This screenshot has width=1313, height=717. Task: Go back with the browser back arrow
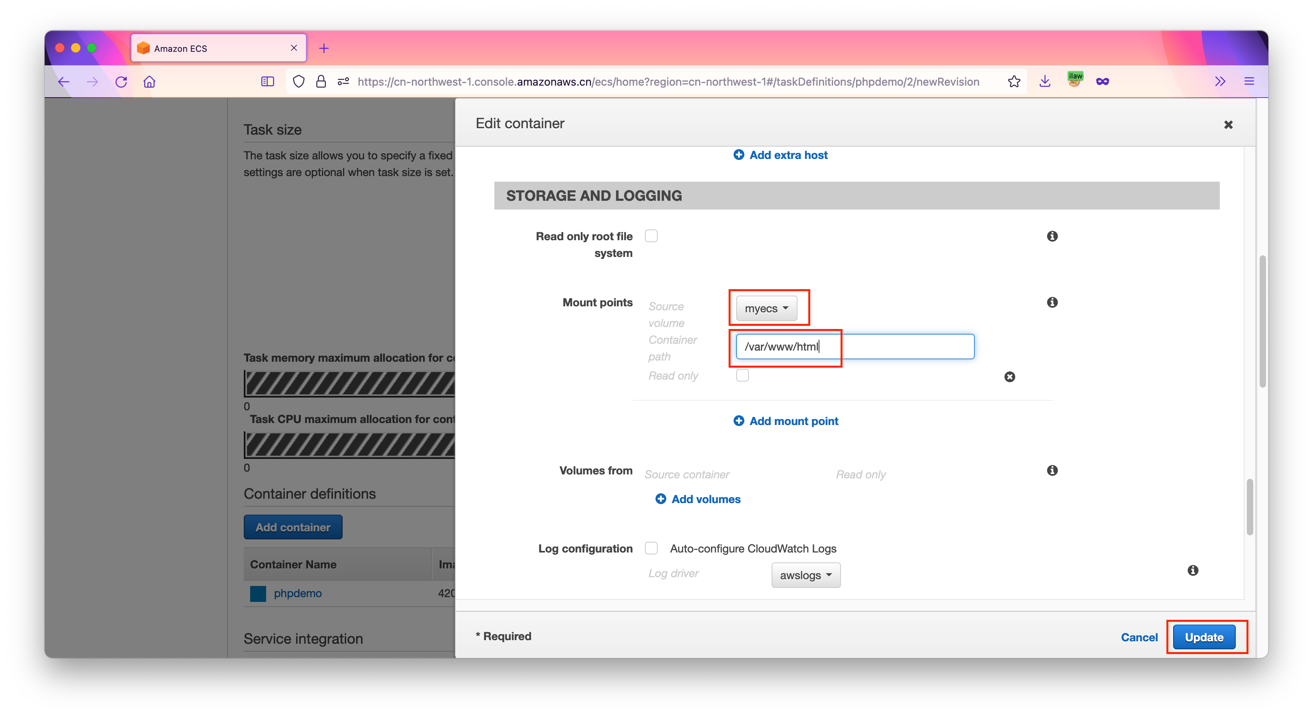coord(64,82)
